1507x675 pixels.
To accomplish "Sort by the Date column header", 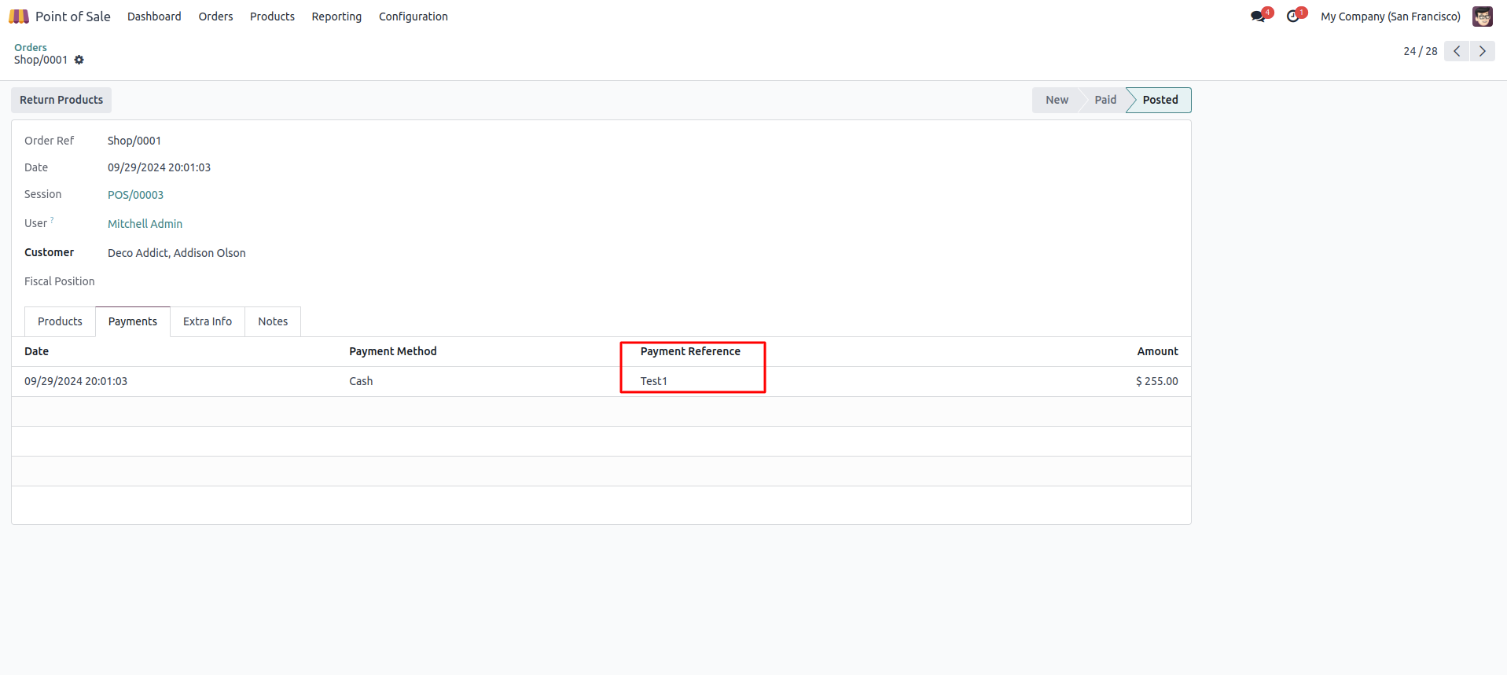I will point(36,351).
